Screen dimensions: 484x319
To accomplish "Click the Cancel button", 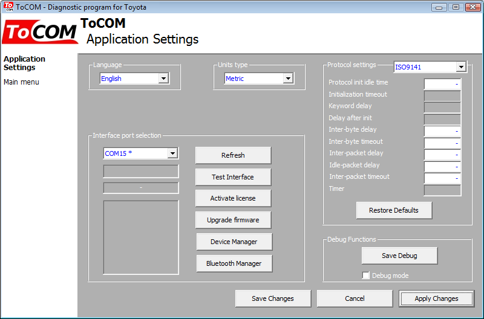I will pos(355,298).
